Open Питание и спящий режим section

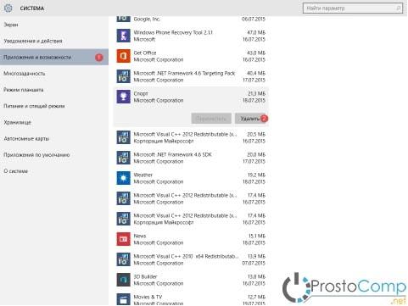(x=54, y=106)
